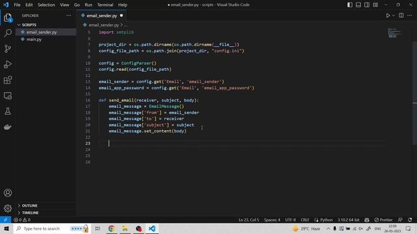The height and width of the screenshot is (234, 417).
Task: Expand the OUTLINE section
Action: [29, 205]
